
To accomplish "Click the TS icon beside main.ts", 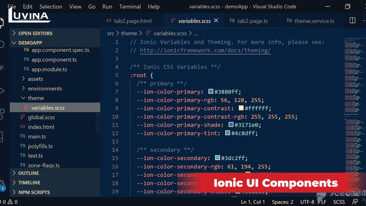I will tap(23, 136).
